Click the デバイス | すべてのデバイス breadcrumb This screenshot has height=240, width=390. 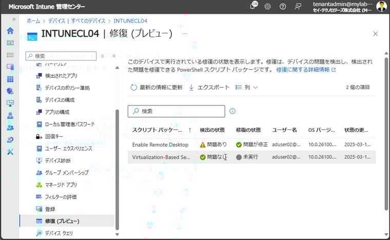[x=76, y=21]
